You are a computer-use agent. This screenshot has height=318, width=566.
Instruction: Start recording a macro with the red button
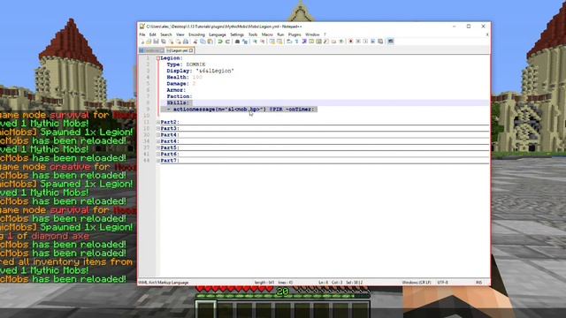click(x=350, y=42)
